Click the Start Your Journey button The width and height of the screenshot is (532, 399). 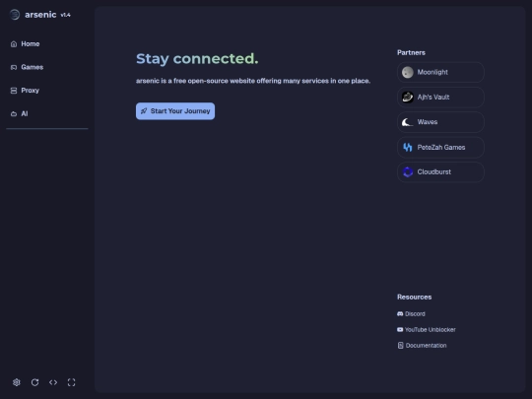coord(175,111)
